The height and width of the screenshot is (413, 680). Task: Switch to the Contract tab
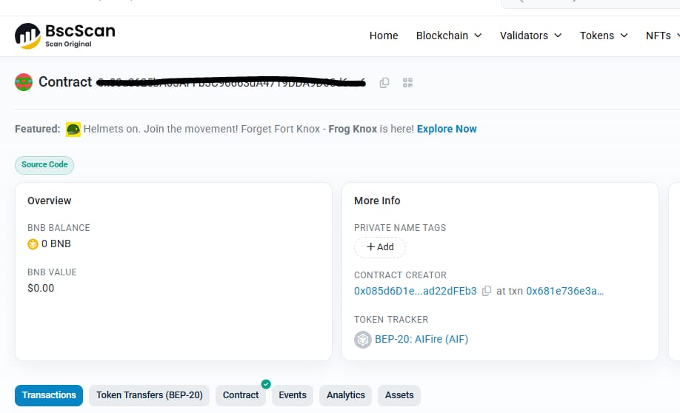241,395
